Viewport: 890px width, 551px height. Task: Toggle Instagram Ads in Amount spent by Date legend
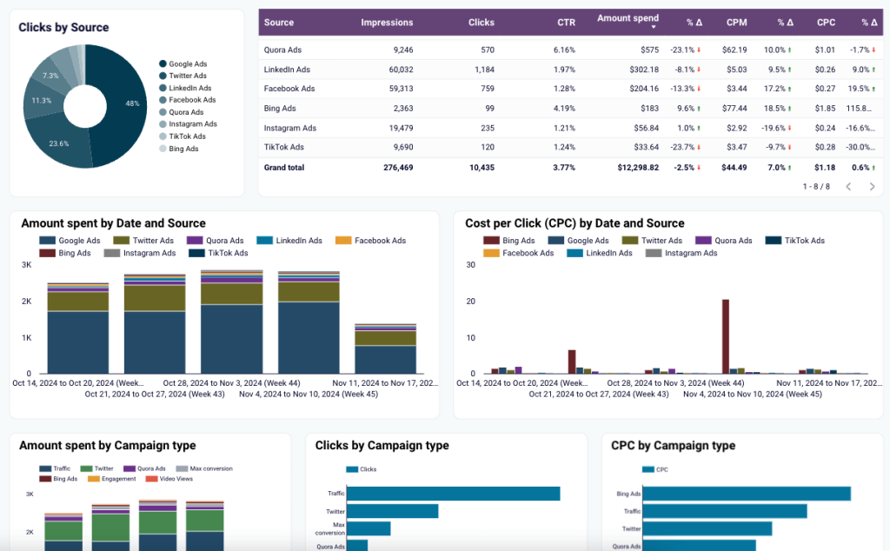click(x=140, y=253)
